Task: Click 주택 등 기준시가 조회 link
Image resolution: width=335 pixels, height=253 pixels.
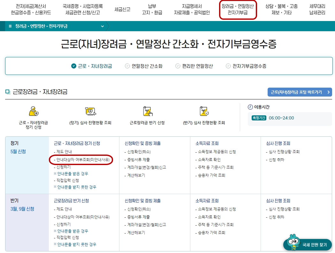Action: [214, 168]
